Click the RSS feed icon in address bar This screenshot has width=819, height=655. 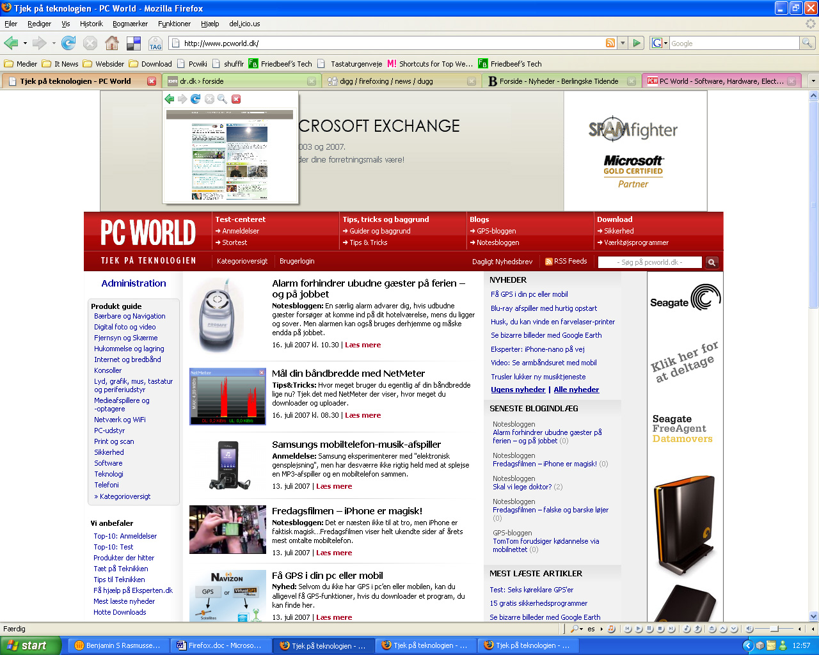pos(610,43)
